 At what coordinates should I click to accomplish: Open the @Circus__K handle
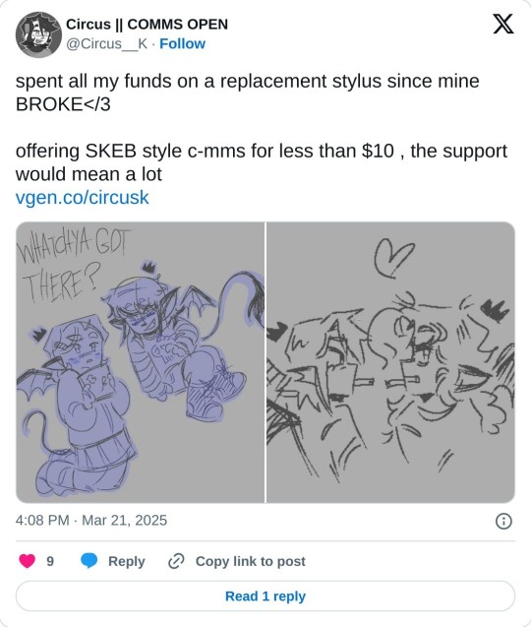pos(106,43)
